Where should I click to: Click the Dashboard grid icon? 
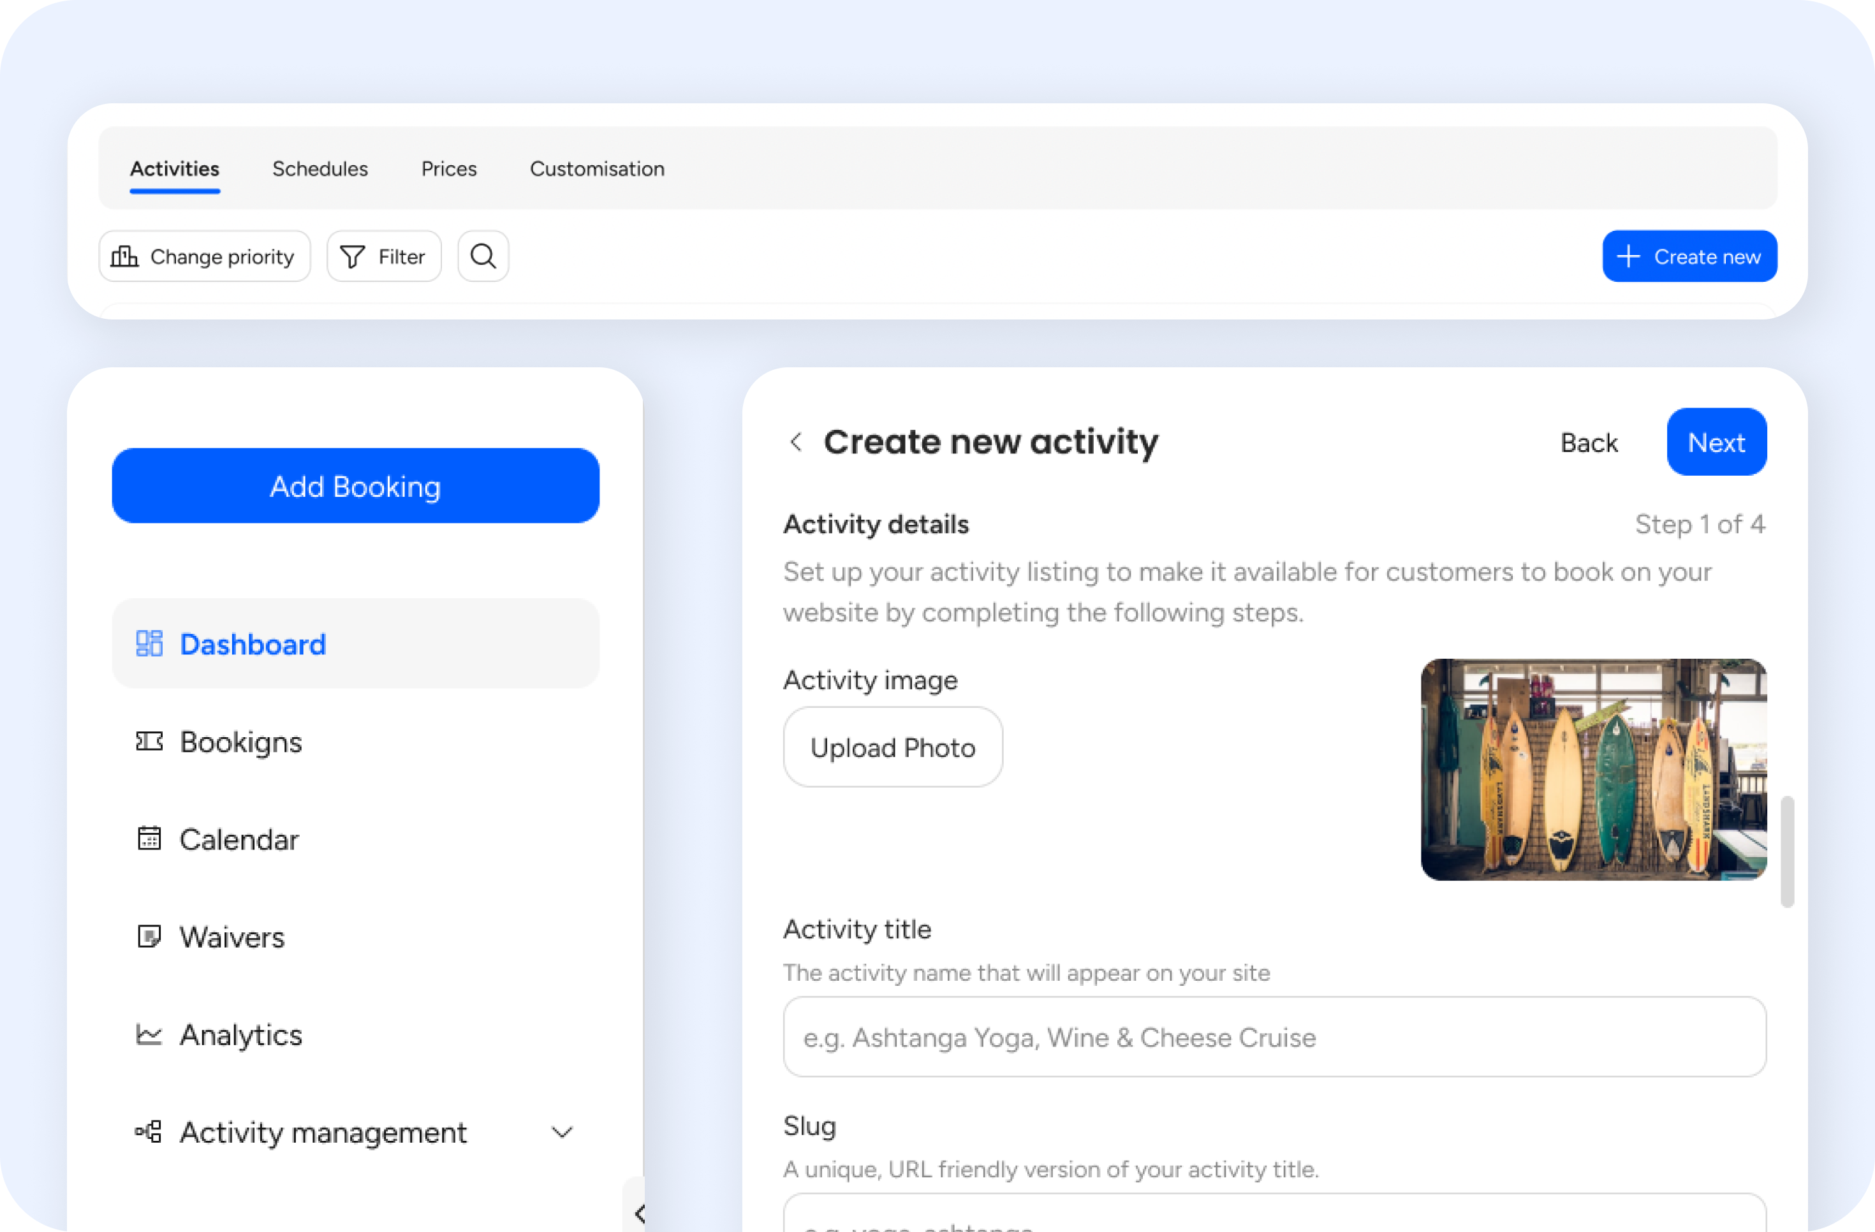point(149,643)
